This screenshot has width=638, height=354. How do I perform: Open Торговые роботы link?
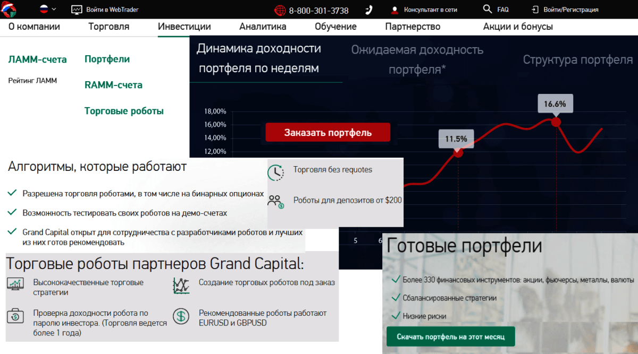pos(124,111)
